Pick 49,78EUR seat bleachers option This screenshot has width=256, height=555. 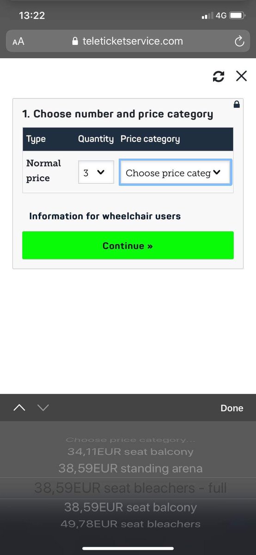point(130,524)
